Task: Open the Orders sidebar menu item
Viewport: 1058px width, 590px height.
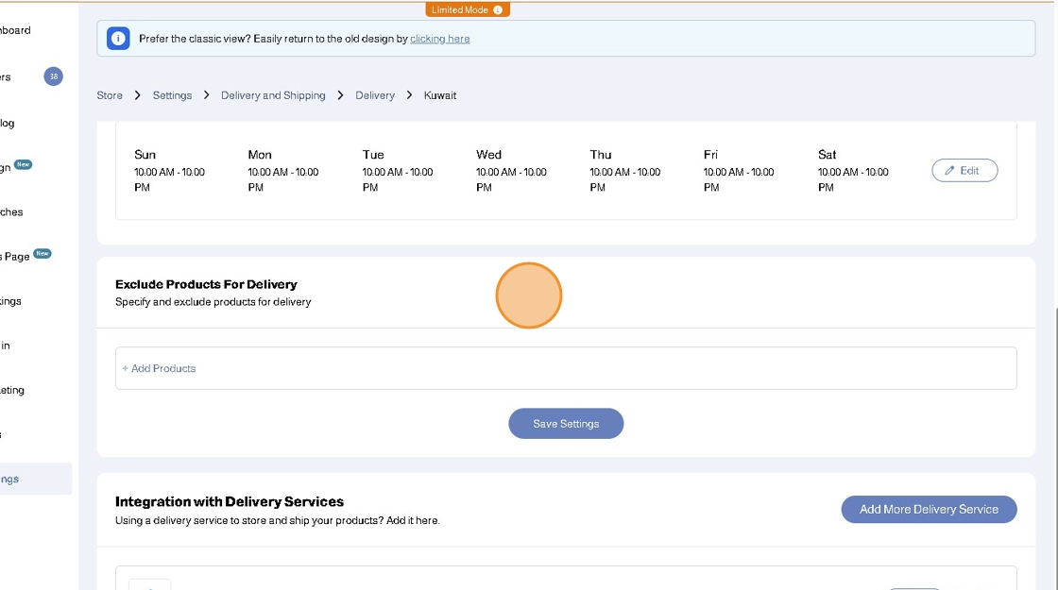Action: pyautogui.click(x=6, y=77)
